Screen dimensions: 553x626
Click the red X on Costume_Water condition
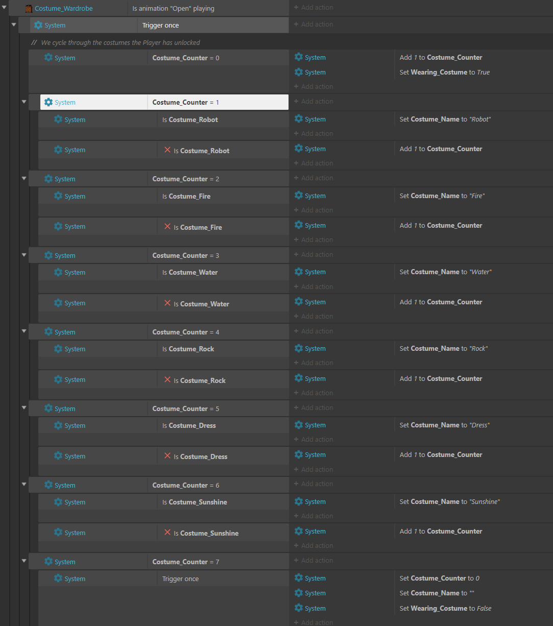tap(167, 303)
